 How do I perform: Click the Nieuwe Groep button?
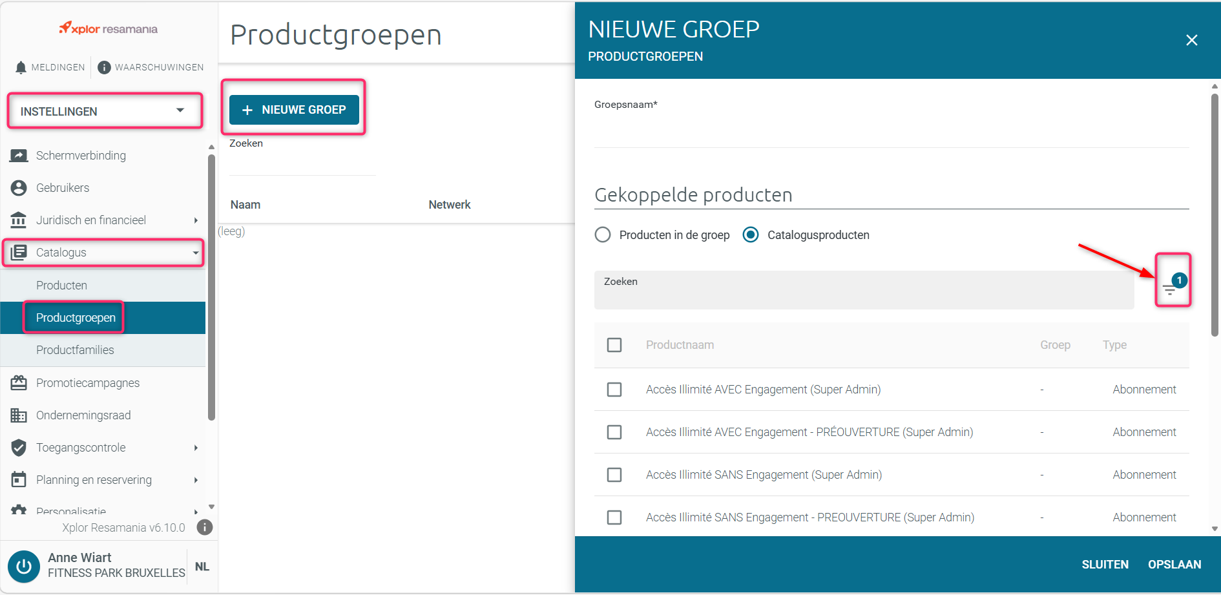click(x=294, y=110)
